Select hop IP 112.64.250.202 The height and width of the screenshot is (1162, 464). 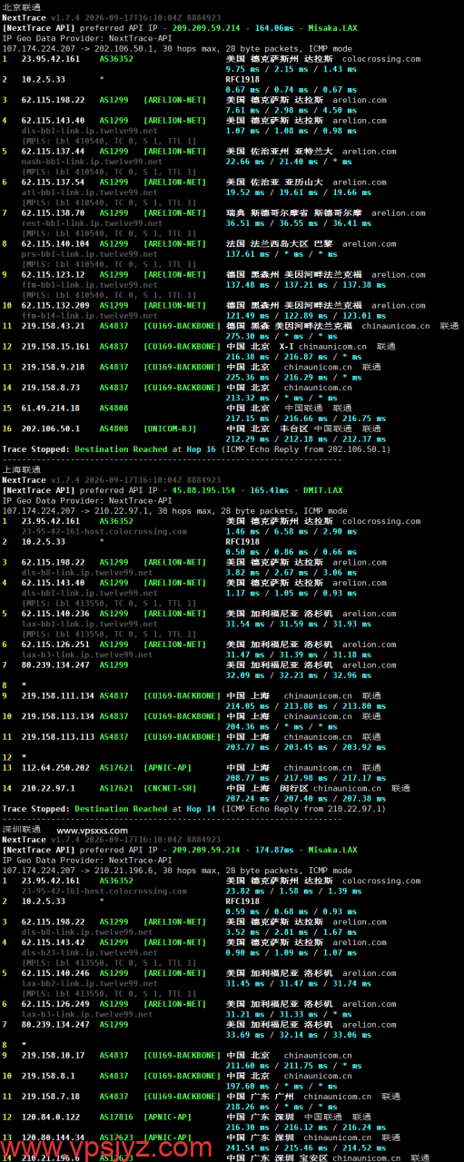click(56, 768)
